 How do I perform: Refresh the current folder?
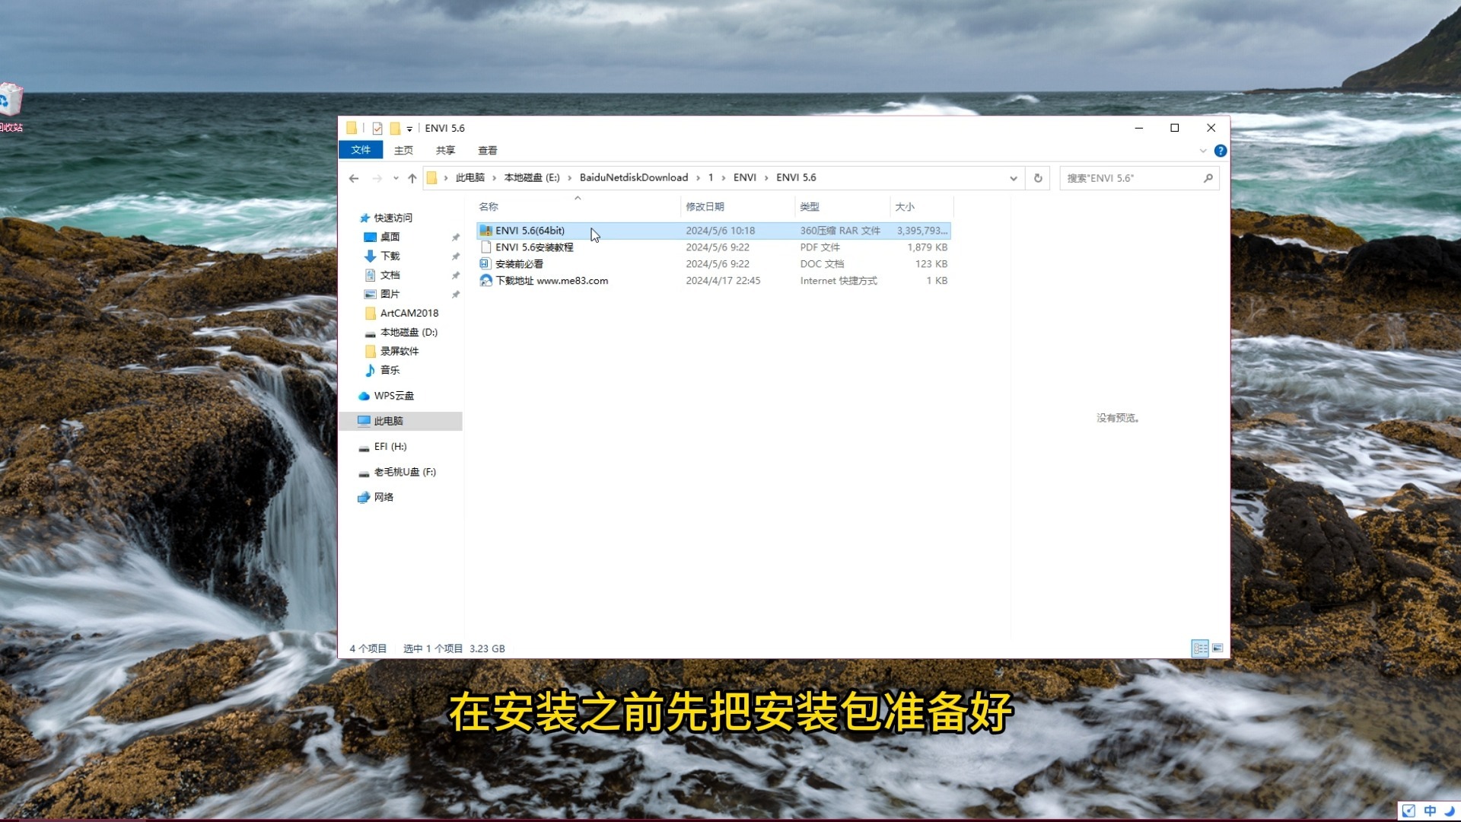click(x=1038, y=178)
